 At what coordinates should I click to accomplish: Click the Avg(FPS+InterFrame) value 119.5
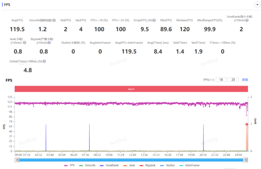[x=129, y=51]
